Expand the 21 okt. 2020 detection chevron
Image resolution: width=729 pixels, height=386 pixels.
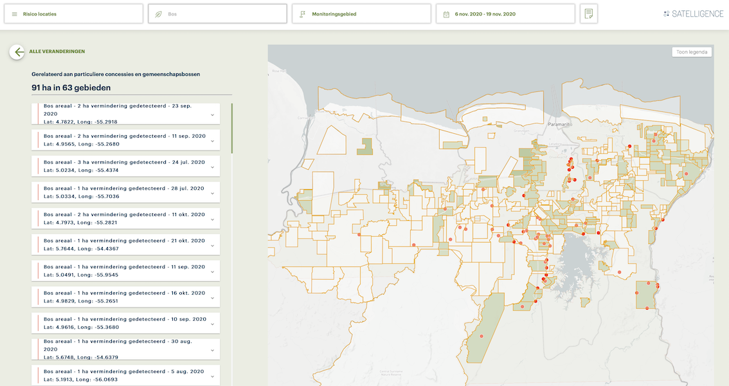[x=212, y=245]
